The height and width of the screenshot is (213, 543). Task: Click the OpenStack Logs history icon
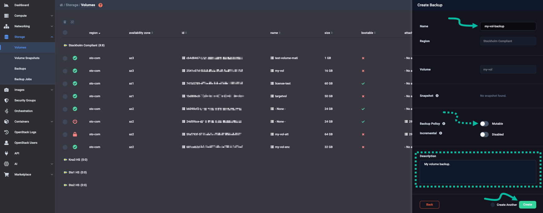[6, 132]
